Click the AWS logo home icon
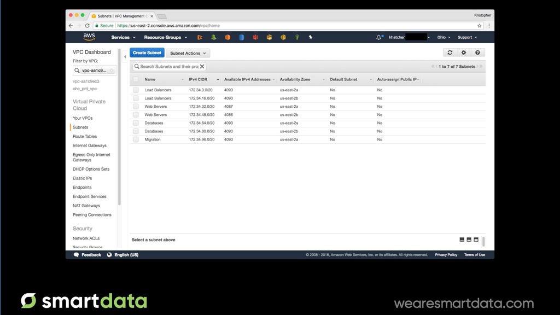560x315 pixels. tap(89, 37)
